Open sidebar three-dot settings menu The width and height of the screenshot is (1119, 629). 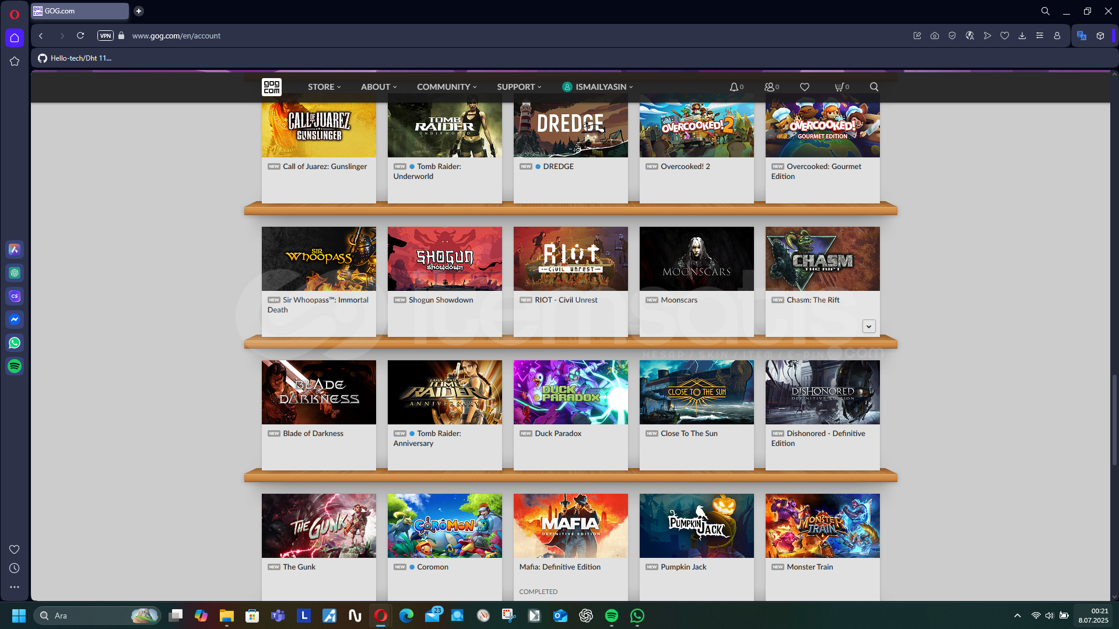[15, 587]
